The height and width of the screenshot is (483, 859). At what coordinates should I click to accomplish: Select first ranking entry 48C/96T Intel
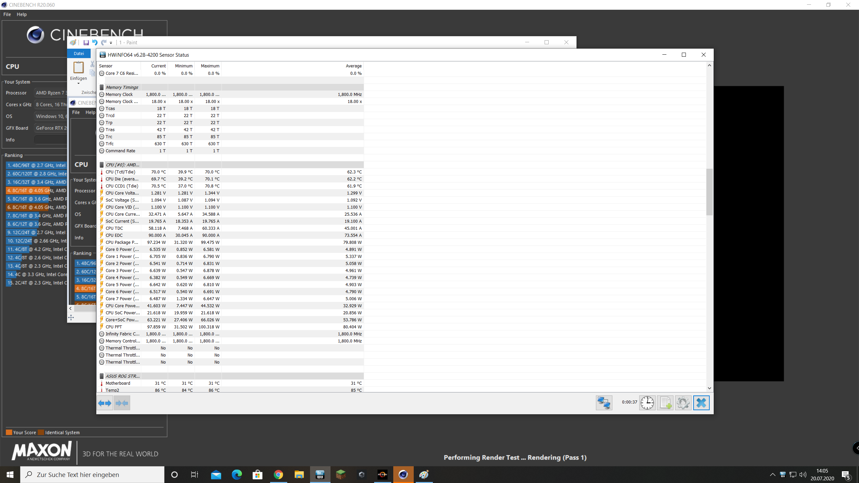(x=36, y=165)
